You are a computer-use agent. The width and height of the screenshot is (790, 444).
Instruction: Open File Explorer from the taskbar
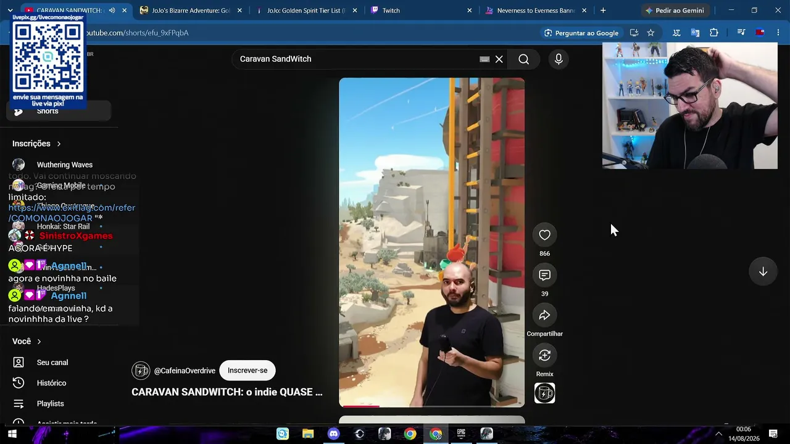tap(308, 434)
